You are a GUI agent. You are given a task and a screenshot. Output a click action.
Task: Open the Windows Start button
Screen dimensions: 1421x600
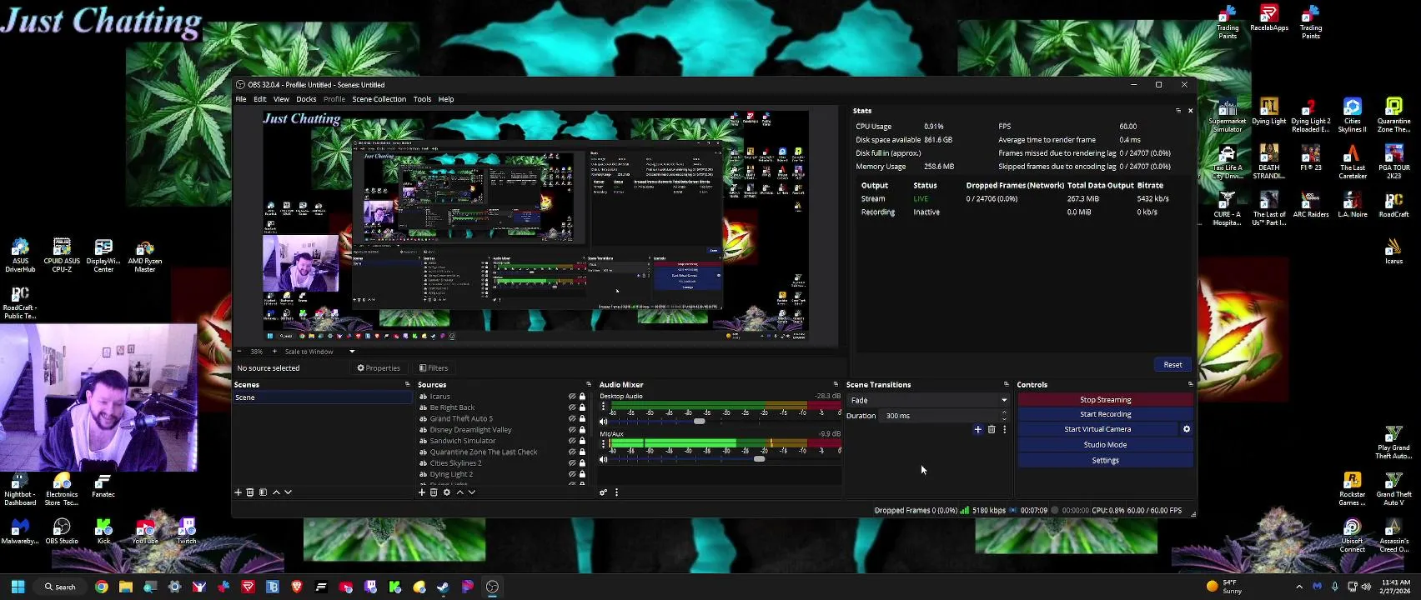coord(18,587)
